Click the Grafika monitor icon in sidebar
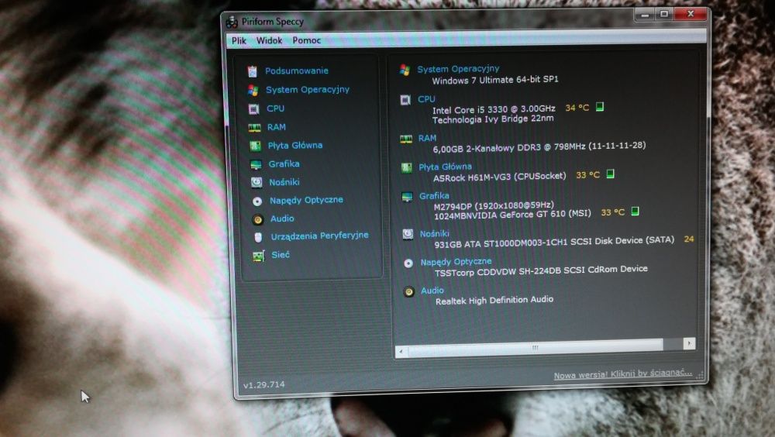 (256, 164)
